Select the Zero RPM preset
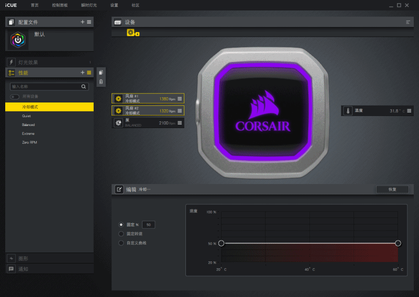 49,142
